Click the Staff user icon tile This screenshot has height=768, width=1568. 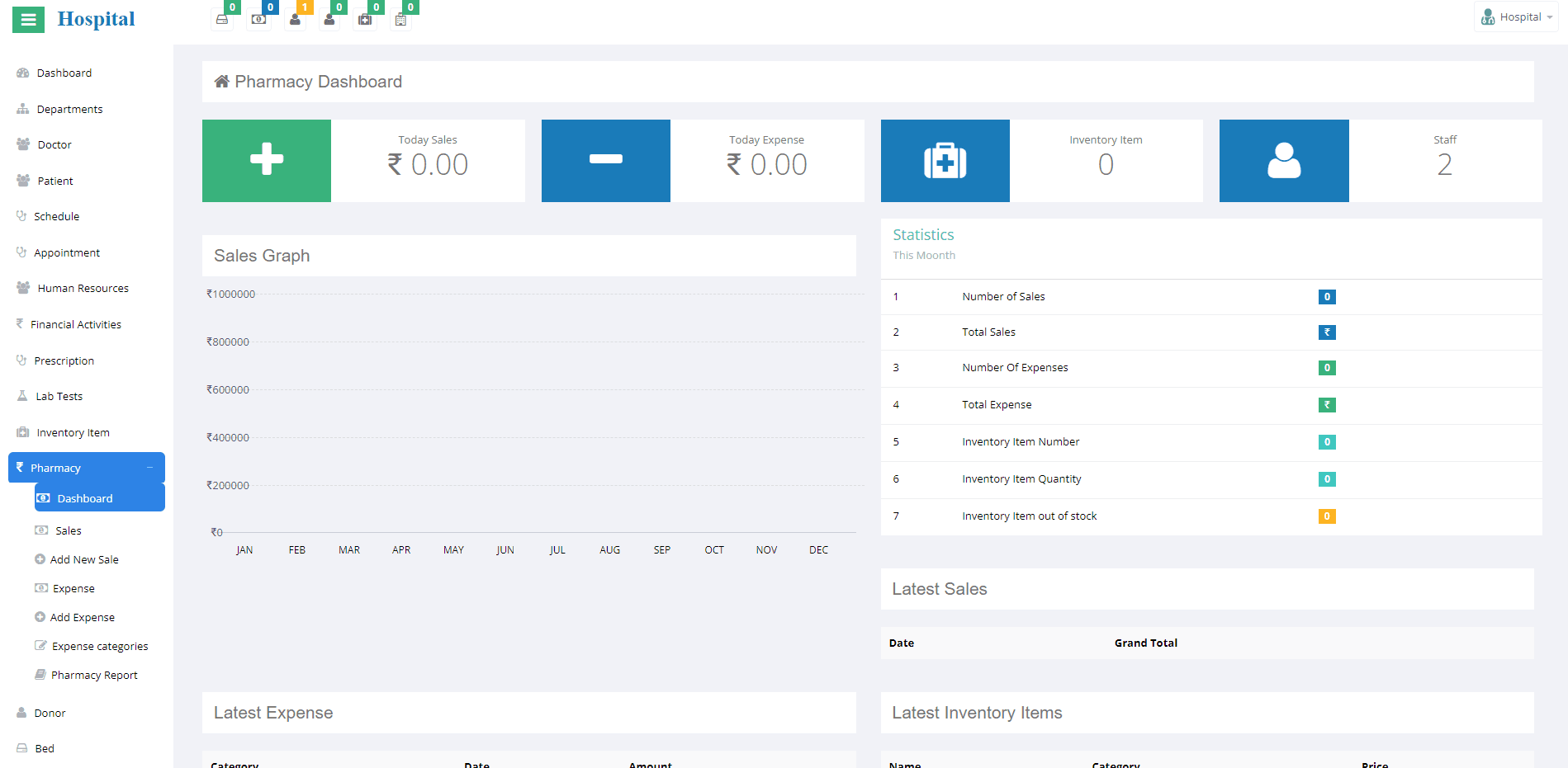[x=1283, y=161]
